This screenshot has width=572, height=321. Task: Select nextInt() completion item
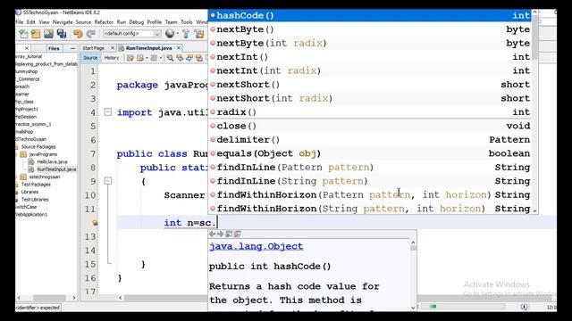tap(370, 57)
